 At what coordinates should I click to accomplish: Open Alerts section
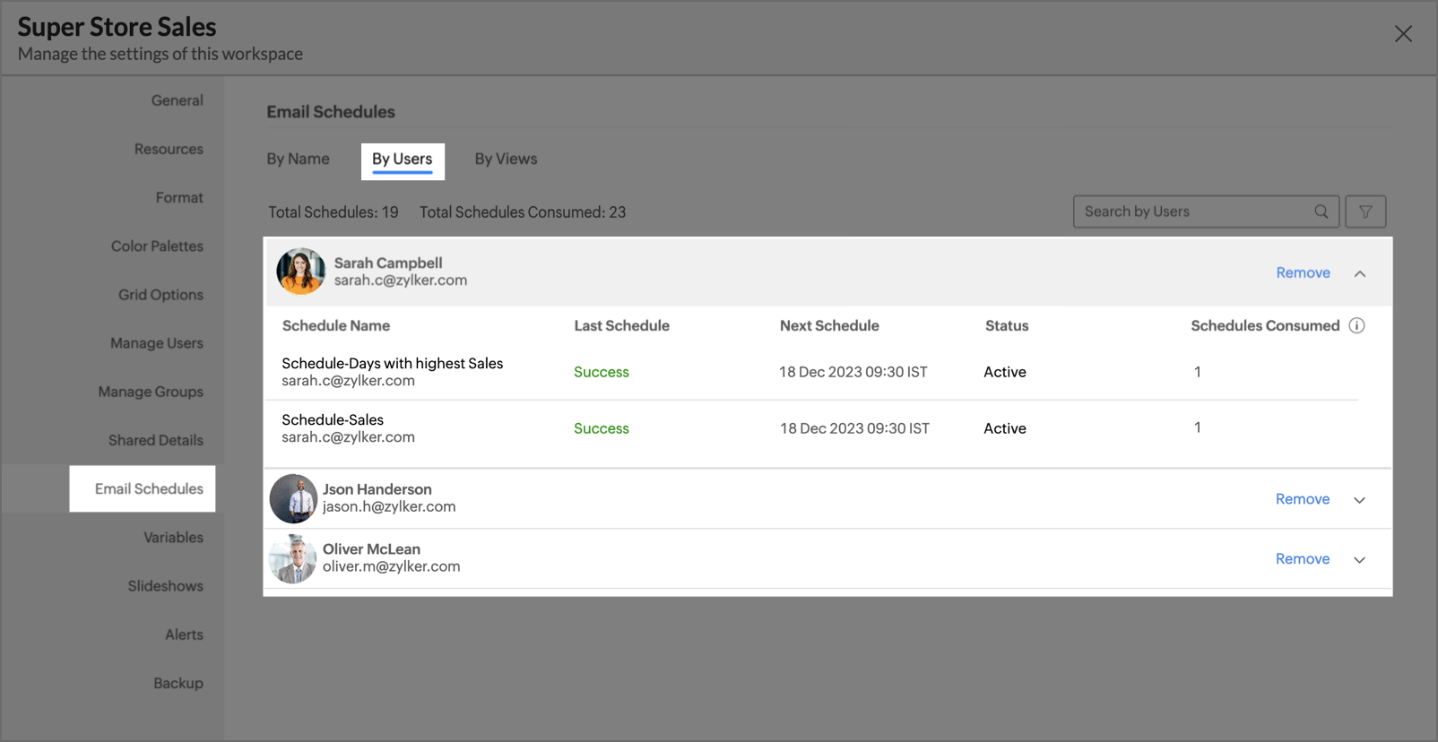tap(184, 634)
